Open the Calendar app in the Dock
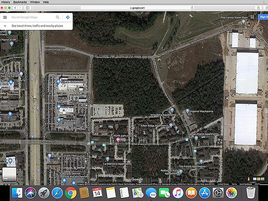This screenshot has width=268, height=201. pos(97,193)
